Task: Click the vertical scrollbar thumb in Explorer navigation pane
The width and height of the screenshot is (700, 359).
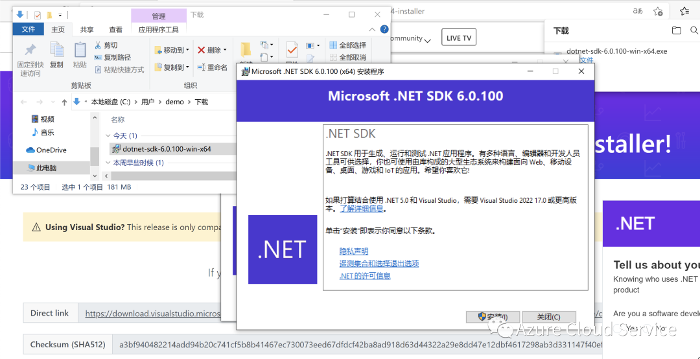Action: coord(95,155)
